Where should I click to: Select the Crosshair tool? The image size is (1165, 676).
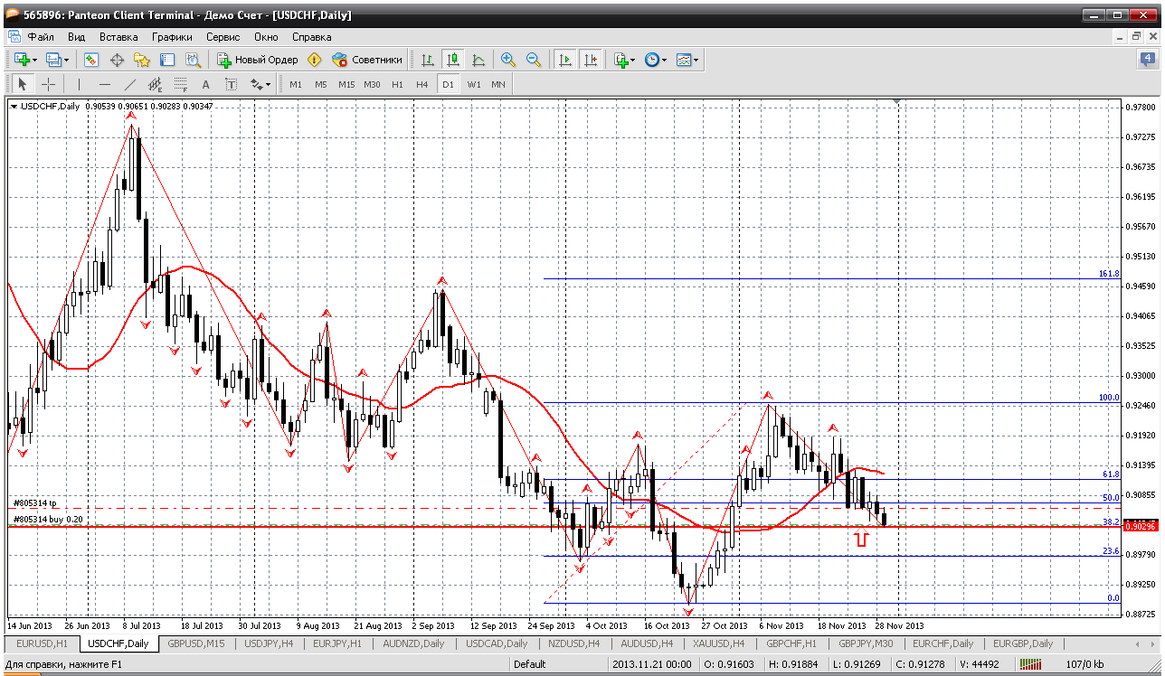(48, 84)
